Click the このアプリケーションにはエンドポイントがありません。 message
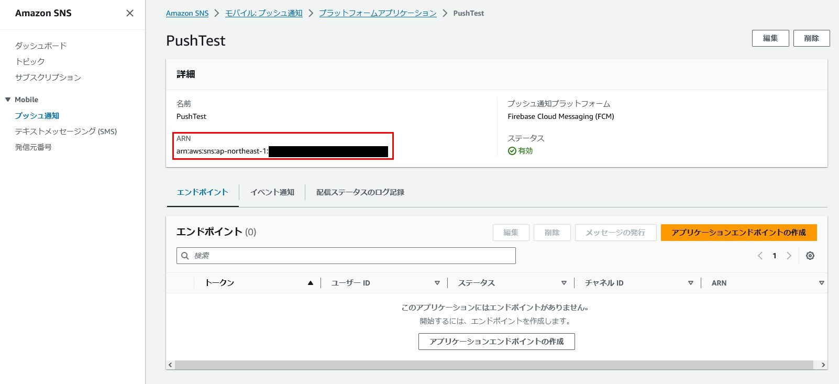The width and height of the screenshot is (839, 384). (x=495, y=308)
